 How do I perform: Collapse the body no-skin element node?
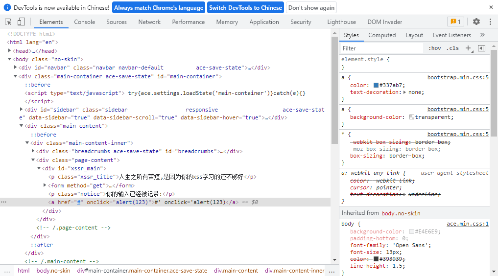[10, 59]
